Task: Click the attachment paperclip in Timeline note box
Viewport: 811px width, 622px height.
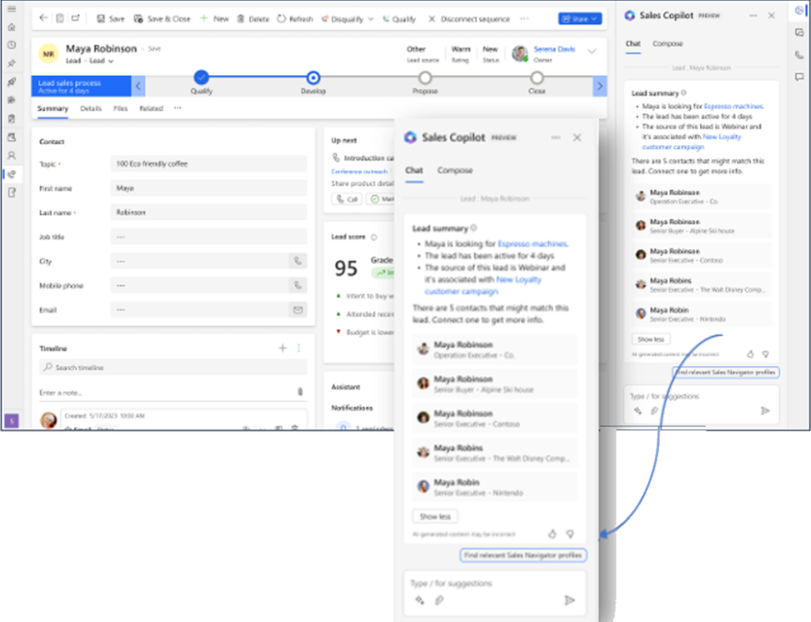Action: click(x=299, y=392)
